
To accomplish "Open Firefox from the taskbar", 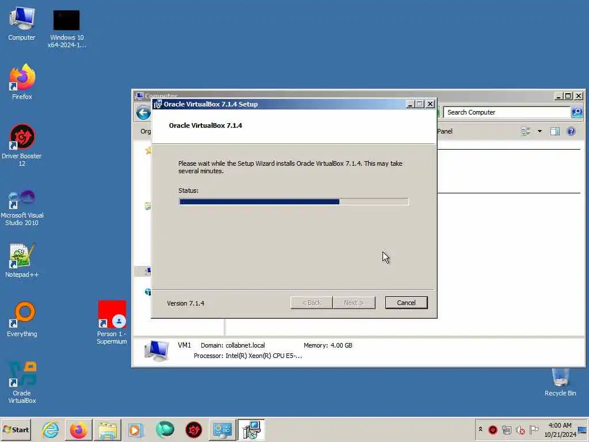I will 78,430.
